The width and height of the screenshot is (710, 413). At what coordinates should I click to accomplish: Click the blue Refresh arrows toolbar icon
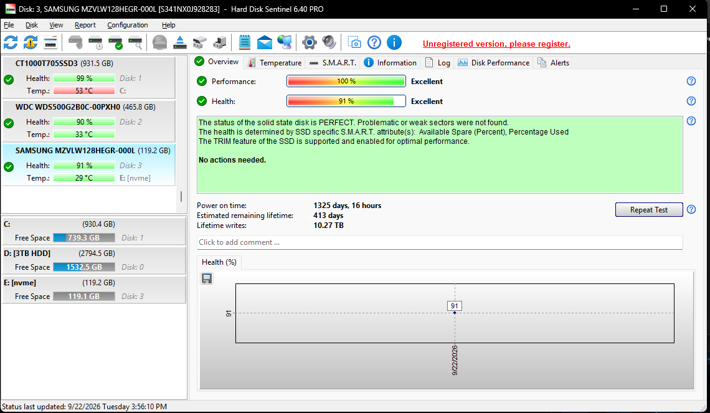(x=11, y=42)
